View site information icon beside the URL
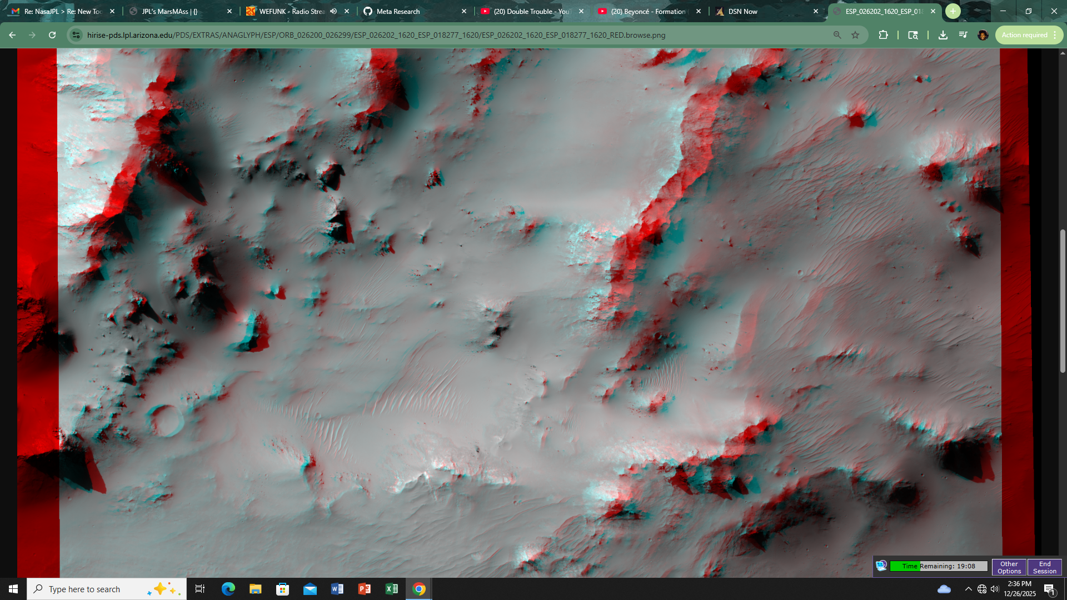This screenshot has width=1067, height=600. (77, 35)
